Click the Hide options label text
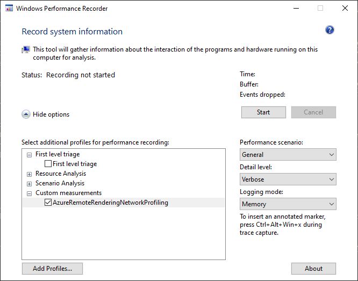 pyautogui.click(x=51, y=114)
